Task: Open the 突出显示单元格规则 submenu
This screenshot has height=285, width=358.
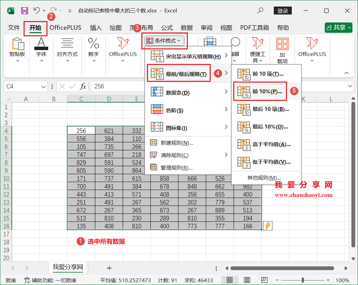Action: tap(189, 56)
